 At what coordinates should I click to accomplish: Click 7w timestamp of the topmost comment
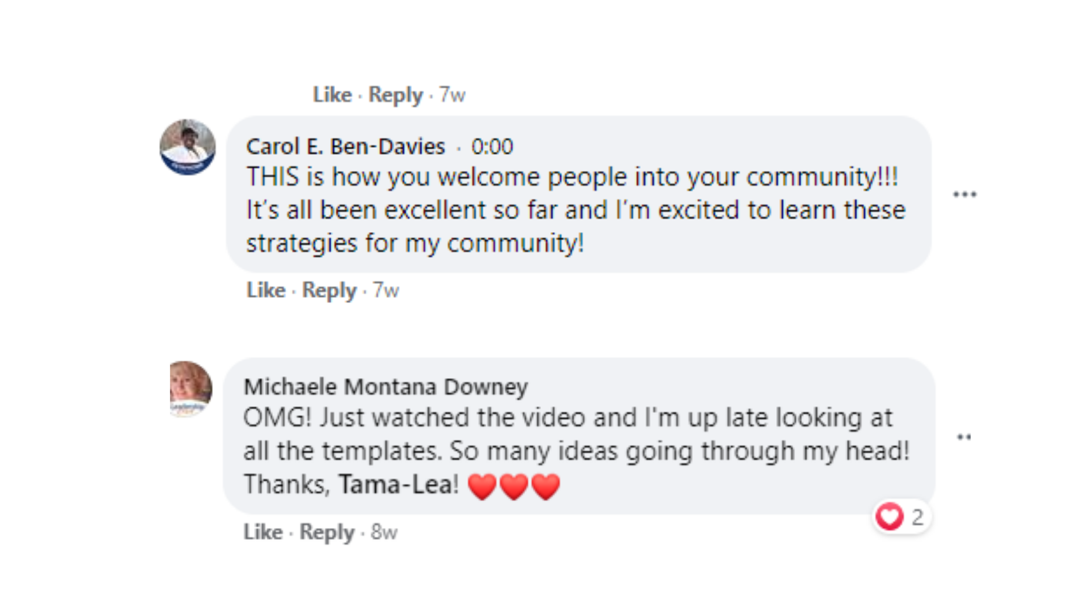pyautogui.click(x=452, y=95)
